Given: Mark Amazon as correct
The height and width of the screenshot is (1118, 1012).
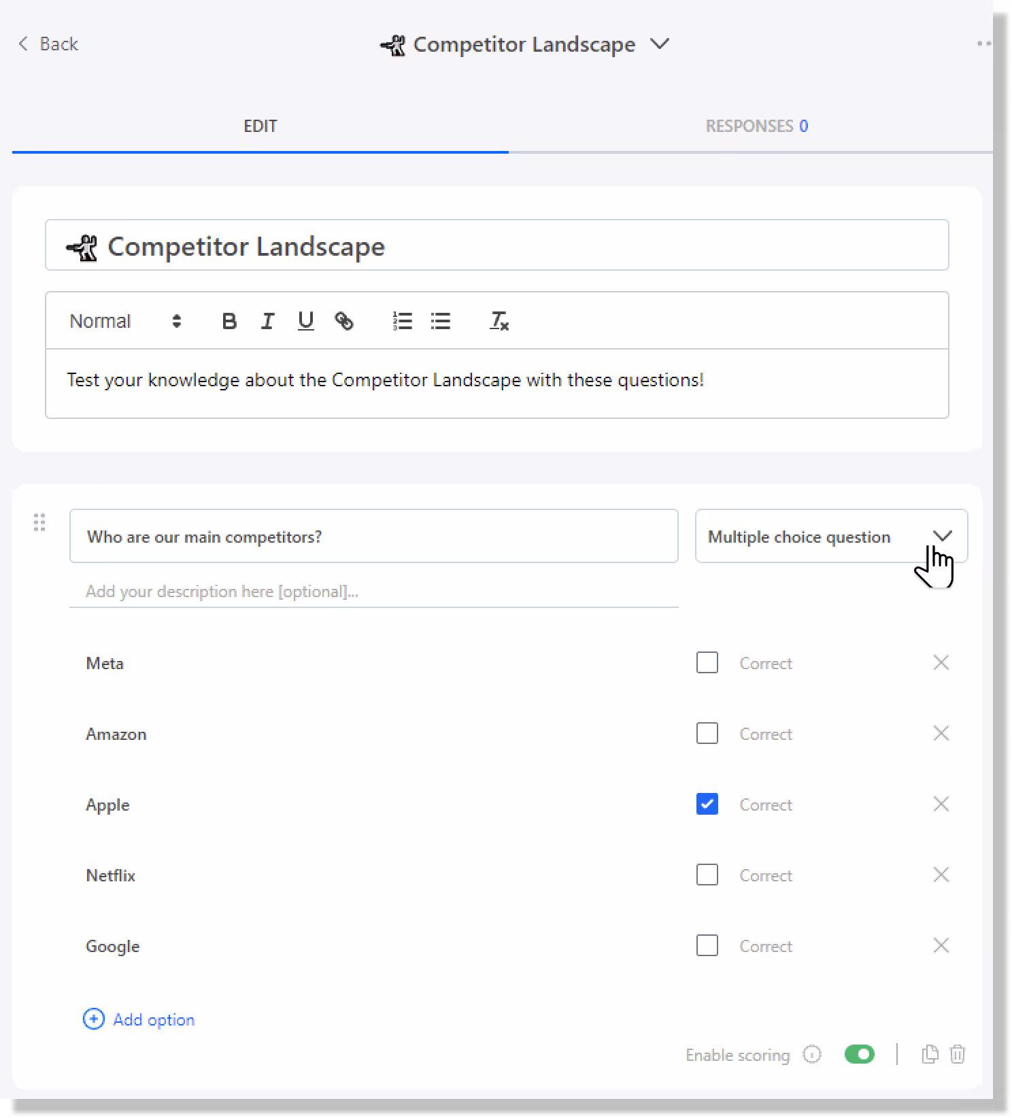Looking at the screenshot, I should click(707, 733).
